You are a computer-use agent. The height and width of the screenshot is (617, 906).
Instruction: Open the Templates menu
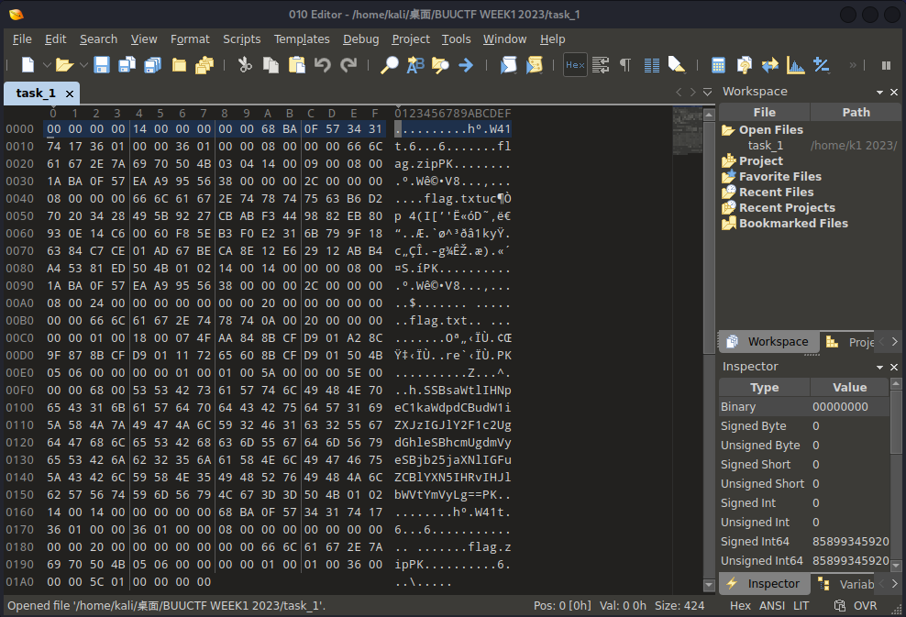coord(302,39)
